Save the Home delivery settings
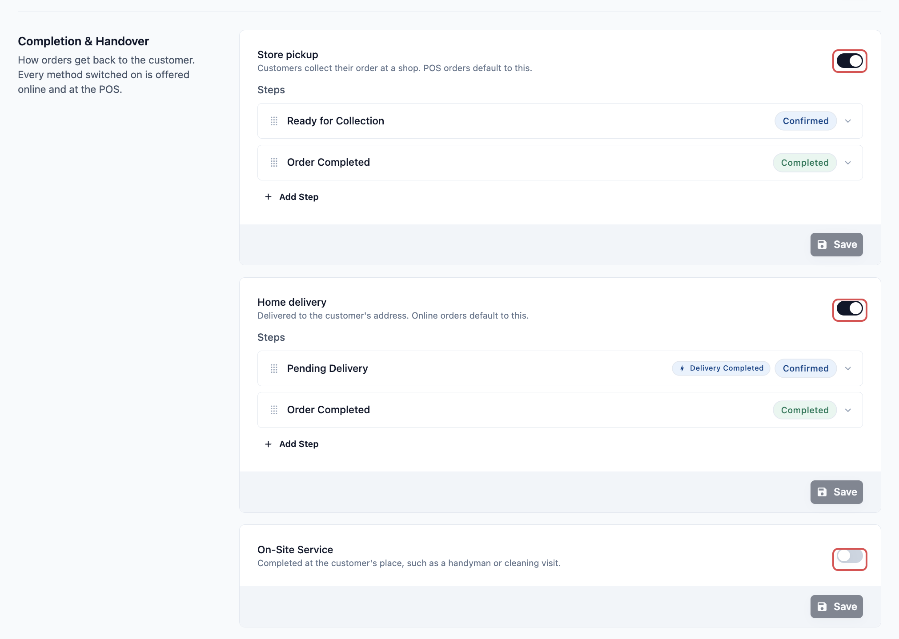 pos(836,492)
